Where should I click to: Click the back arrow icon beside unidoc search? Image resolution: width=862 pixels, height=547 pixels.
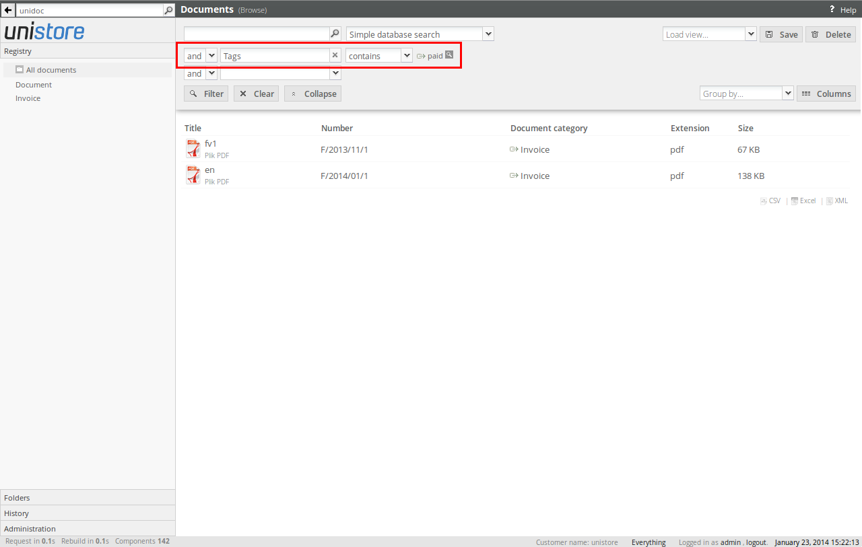8,10
